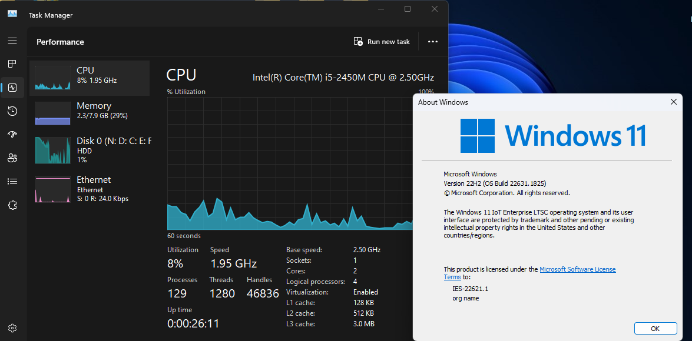The width and height of the screenshot is (692, 341).
Task: Click the 1.95 GHz speed value
Action: point(233,264)
